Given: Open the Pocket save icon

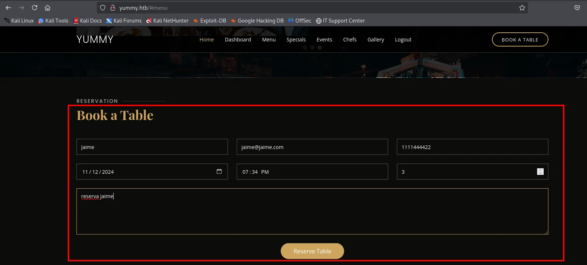Looking at the screenshot, I should tap(577, 8).
